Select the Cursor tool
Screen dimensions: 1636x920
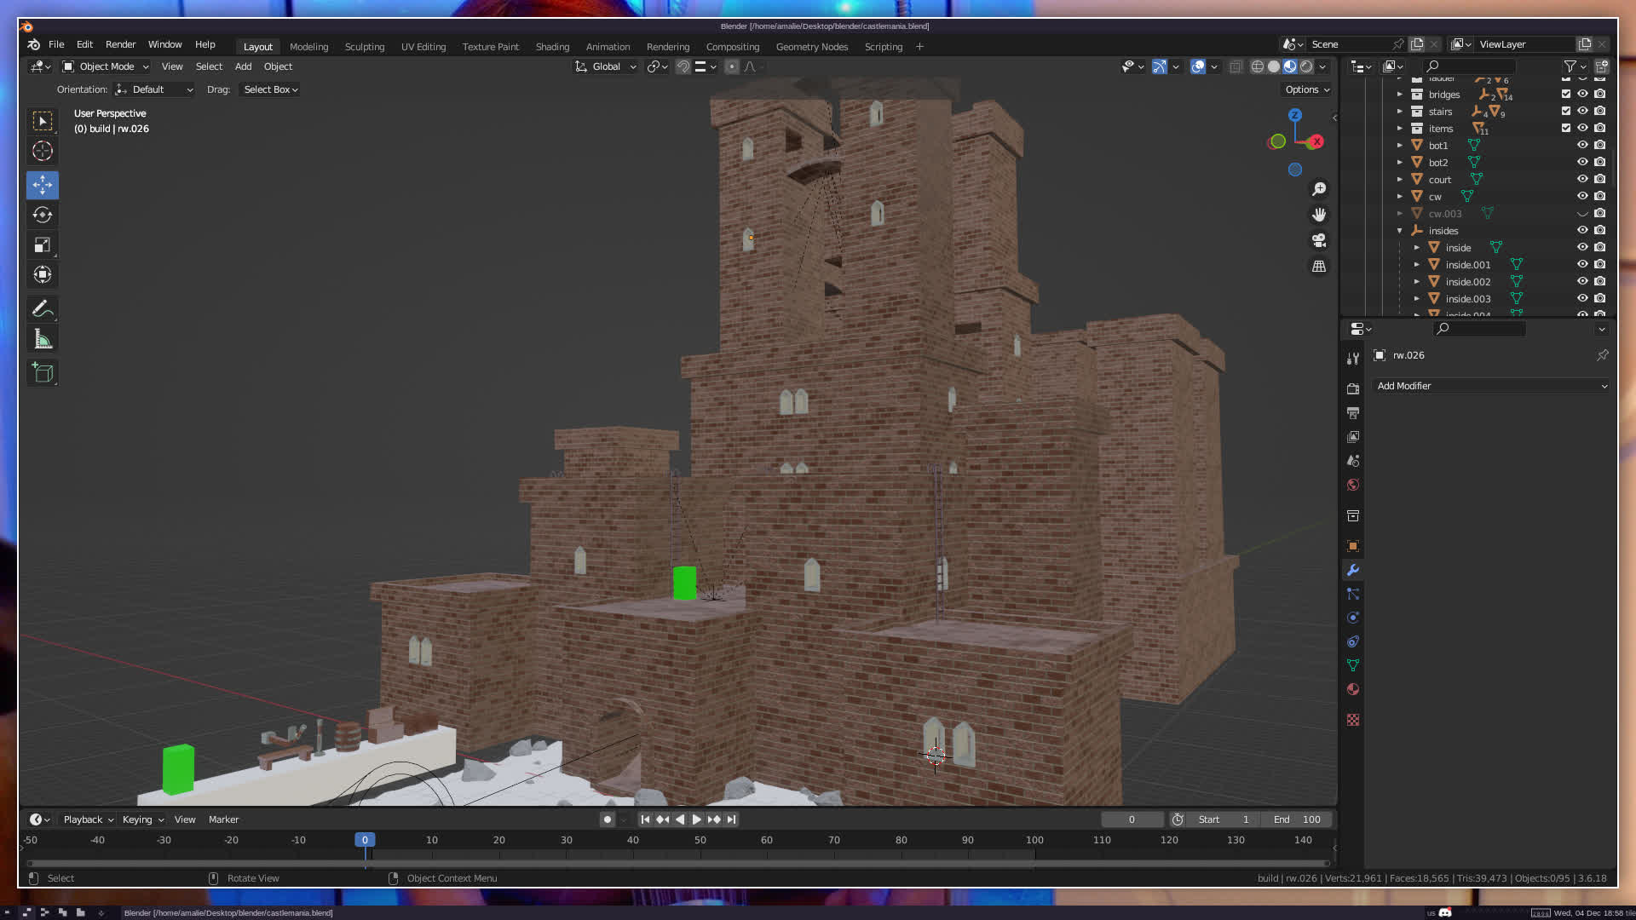[43, 152]
